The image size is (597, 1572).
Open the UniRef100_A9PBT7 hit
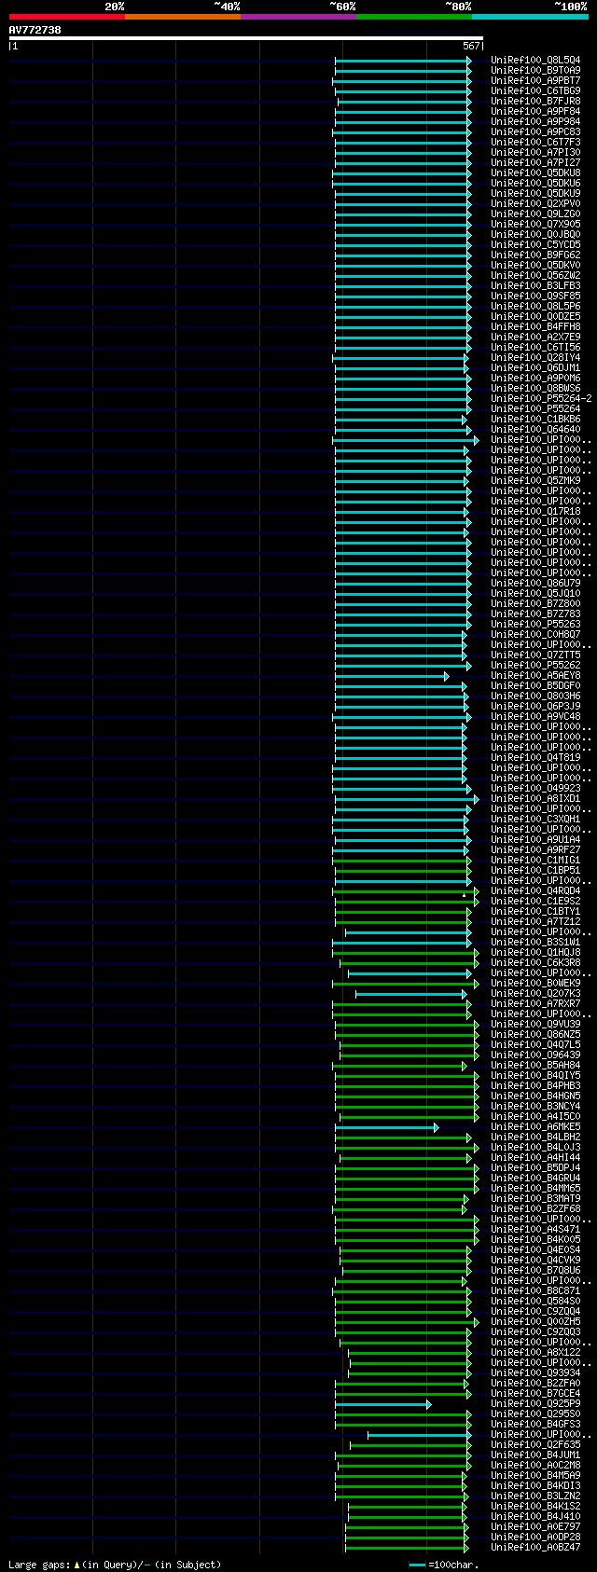pos(535,80)
